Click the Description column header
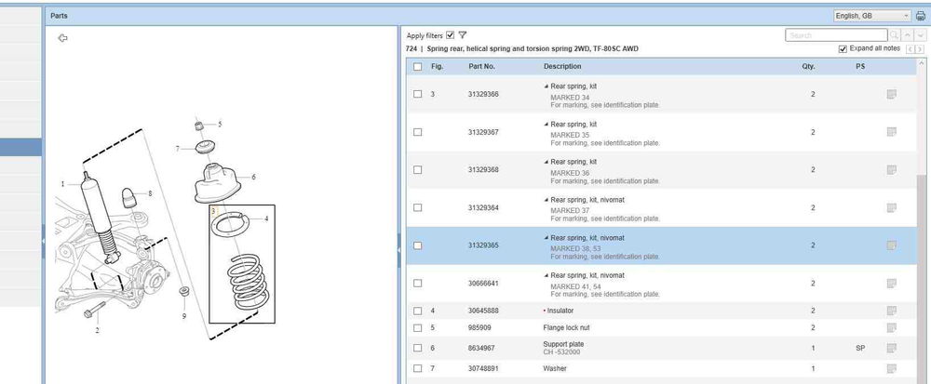The image size is (931, 384). coord(562,67)
